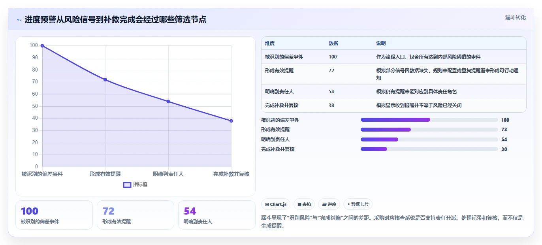
Task: Click the 100 value beside the first progress bar
Action: (505, 120)
